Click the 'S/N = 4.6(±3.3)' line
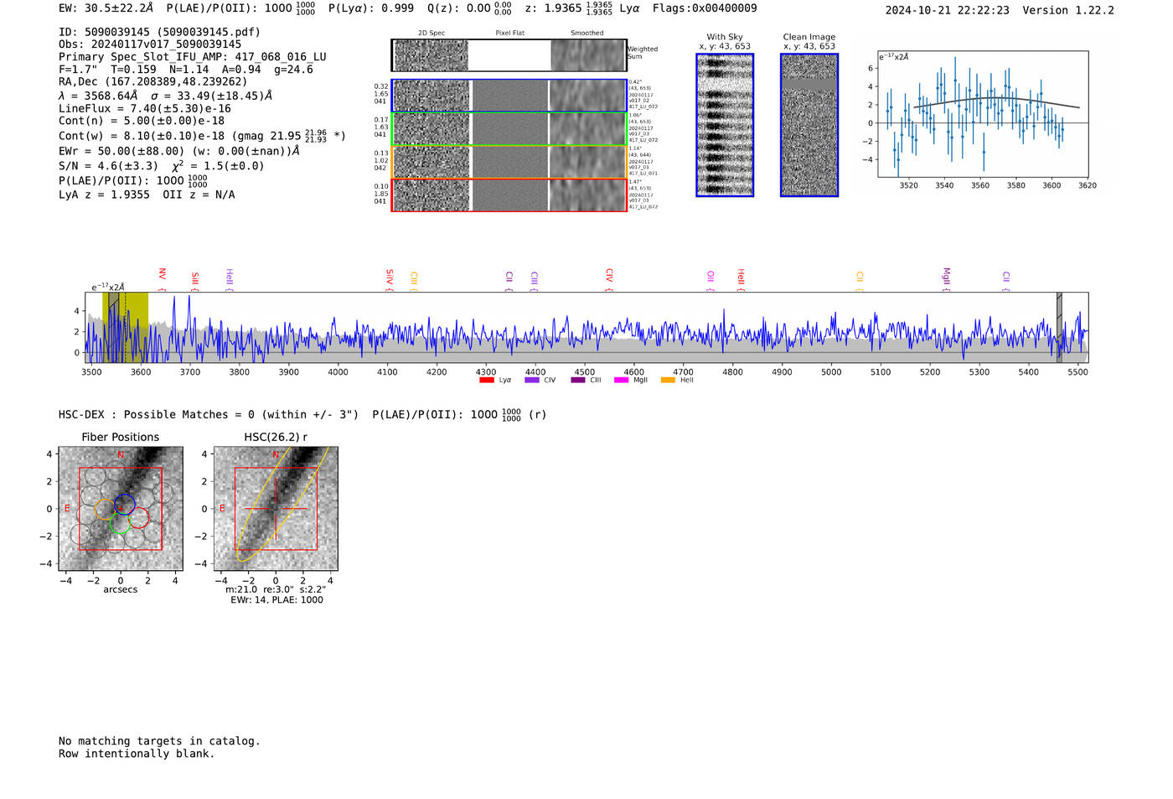 [108, 166]
